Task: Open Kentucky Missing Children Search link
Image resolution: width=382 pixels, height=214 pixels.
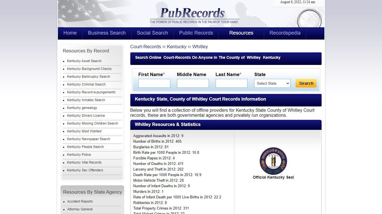Action: [x=93, y=123]
